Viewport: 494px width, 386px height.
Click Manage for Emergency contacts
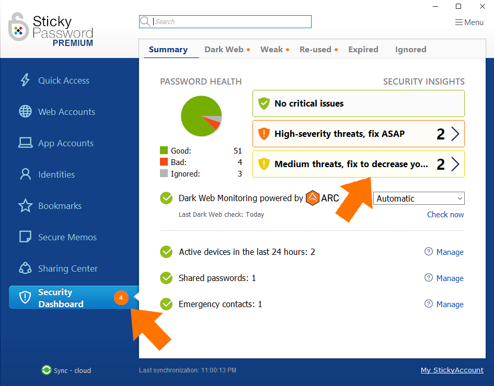pos(450,304)
